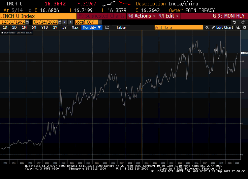Viewport: 248px width, 179px height.
Task: Select the 1M time range
Action: click(24, 27)
